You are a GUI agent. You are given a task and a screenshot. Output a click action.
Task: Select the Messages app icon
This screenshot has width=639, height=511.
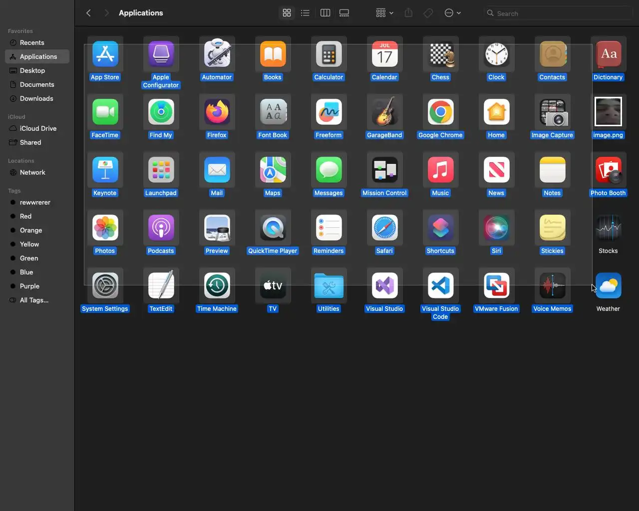pos(328,170)
